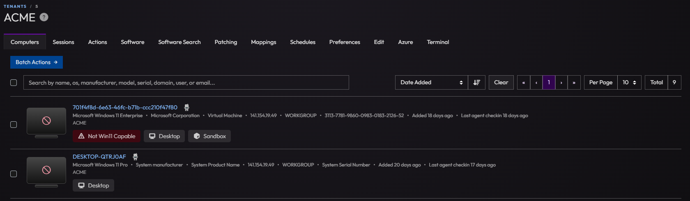Select the Not Win11 Capable warning tag
Screen dimensions: 690x201
[106, 136]
